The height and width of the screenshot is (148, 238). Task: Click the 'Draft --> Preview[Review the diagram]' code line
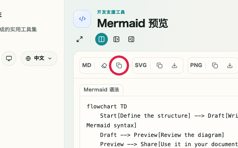[x=162, y=135]
